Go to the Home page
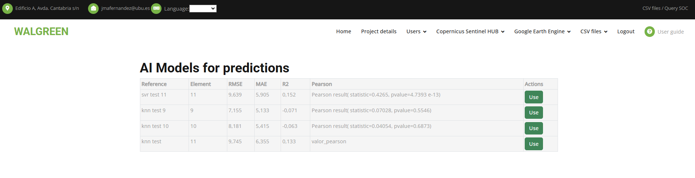695x178 pixels. pos(343,31)
